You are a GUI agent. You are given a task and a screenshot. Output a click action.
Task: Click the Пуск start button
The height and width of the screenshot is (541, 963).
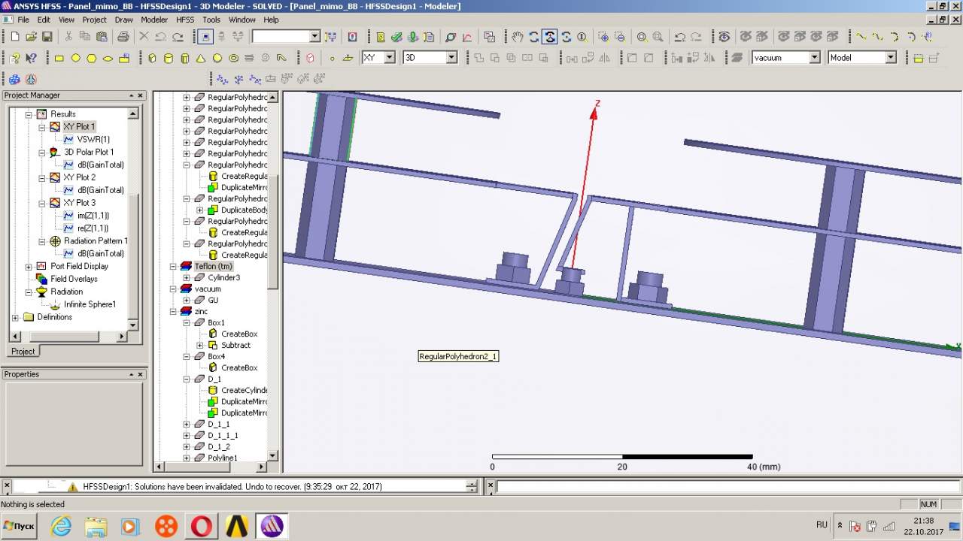point(20,526)
